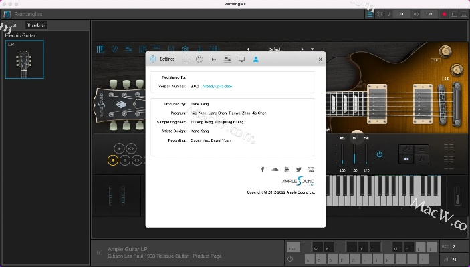Viewport: 470px width, 267px height.
Task: Toggle the highlighted yellow circular articulation button
Action: [x=113, y=160]
